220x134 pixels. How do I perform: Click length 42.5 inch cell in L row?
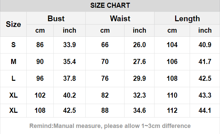[x=205, y=78]
